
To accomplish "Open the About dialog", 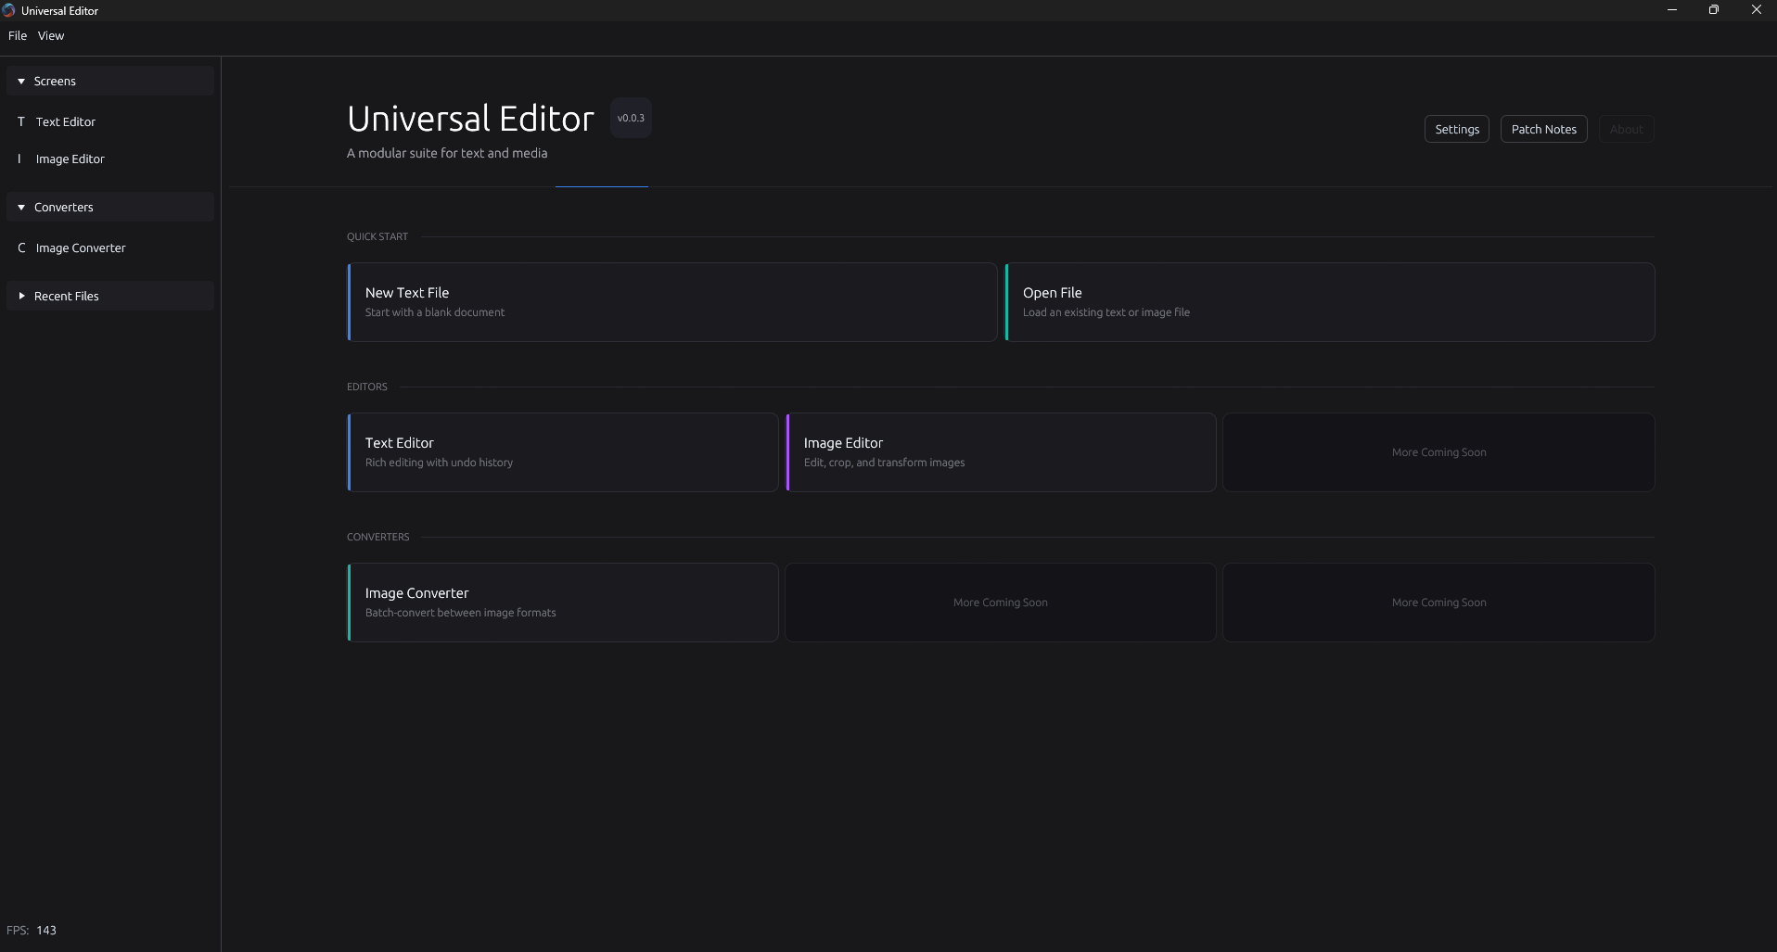I will (1627, 129).
